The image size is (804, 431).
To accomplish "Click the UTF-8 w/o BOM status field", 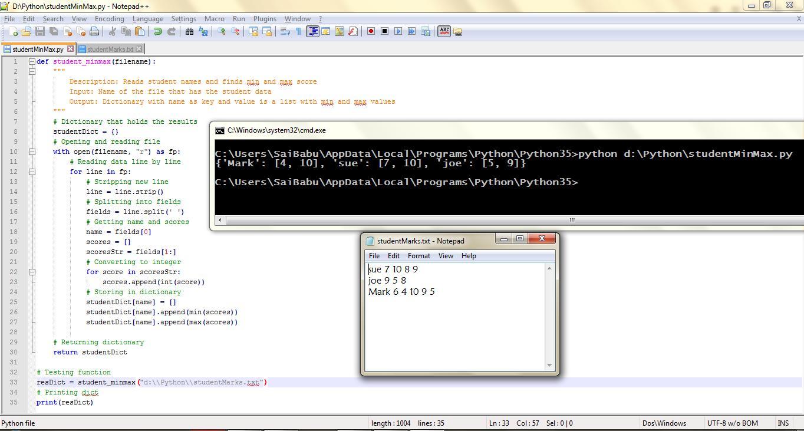I will click(x=732, y=423).
